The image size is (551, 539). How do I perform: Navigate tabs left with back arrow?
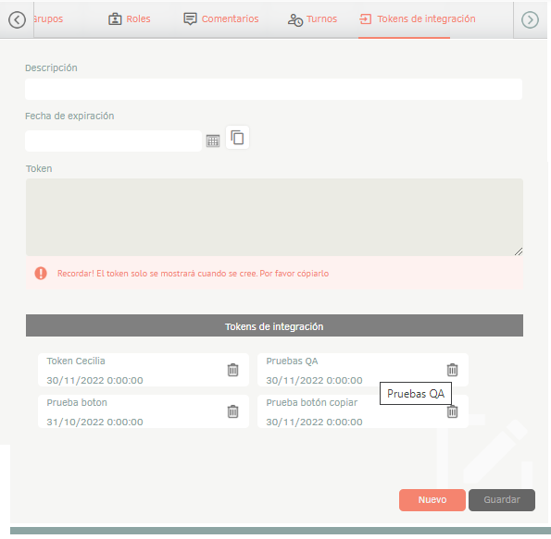click(x=17, y=19)
